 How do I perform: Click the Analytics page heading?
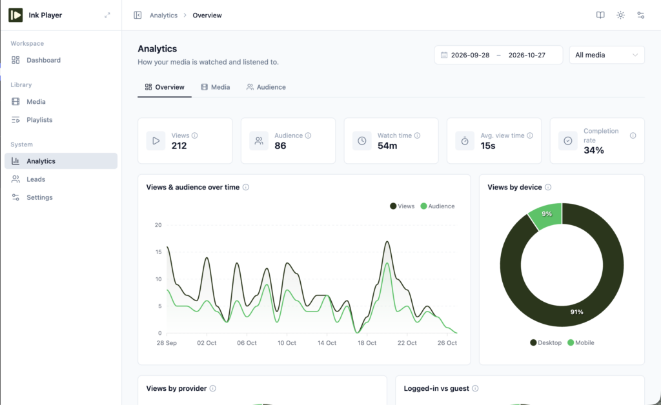158,49
